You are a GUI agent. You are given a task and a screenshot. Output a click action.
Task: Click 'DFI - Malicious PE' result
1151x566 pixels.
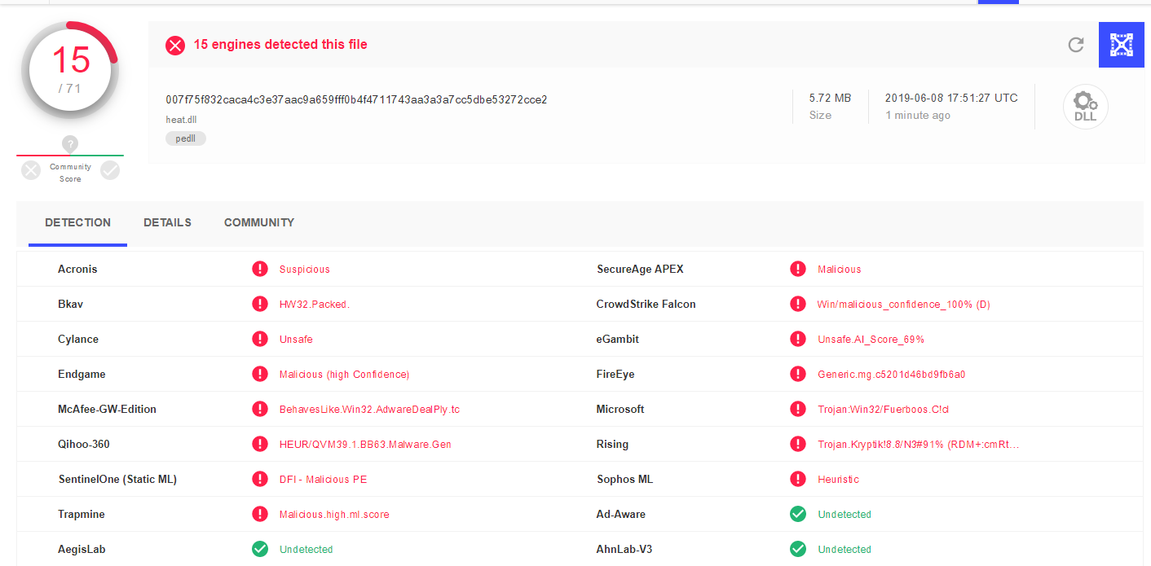click(x=324, y=480)
